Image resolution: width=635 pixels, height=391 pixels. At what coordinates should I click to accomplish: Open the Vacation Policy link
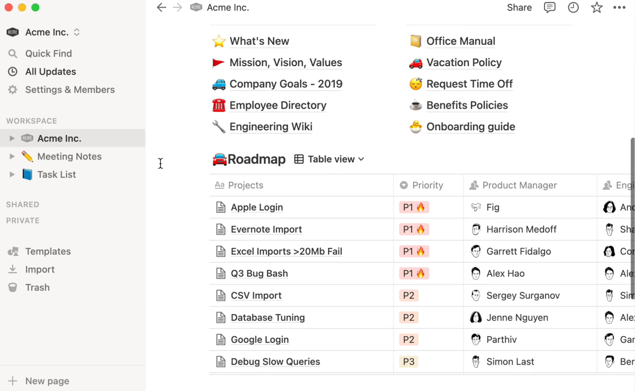[x=464, y=63]
